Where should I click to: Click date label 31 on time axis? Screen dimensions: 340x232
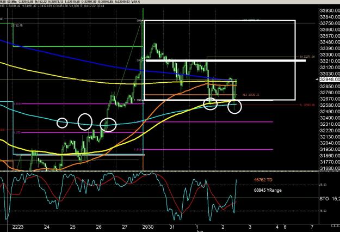(x=172, y=227)
